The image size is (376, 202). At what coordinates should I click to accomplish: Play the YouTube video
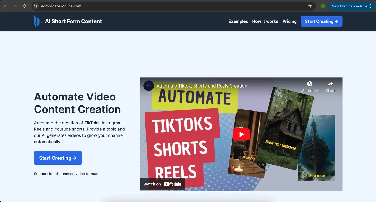[x=241, y=134]
